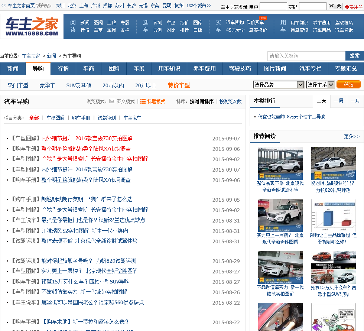Open the 免费注册 link
The height and width of the screenshot is (331, 364).
(x=353, y=7)
